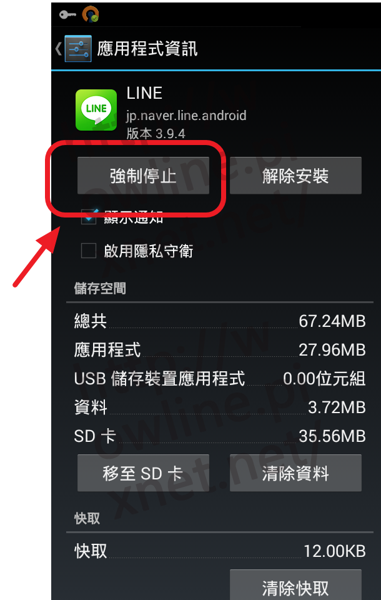Tap the 資料 3.72MB row
Image resolution: width=381 pixels, height=600 pixels.
(x=220, y=407)
